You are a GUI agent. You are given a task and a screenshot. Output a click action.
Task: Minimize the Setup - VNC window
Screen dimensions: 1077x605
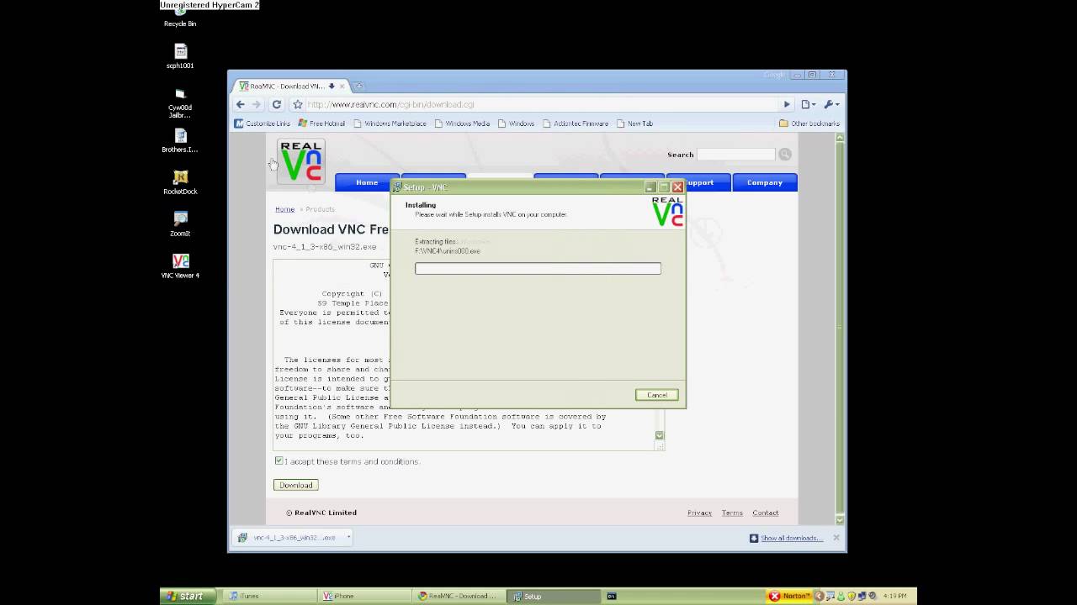pyautogui.click(x=650, y=187)
